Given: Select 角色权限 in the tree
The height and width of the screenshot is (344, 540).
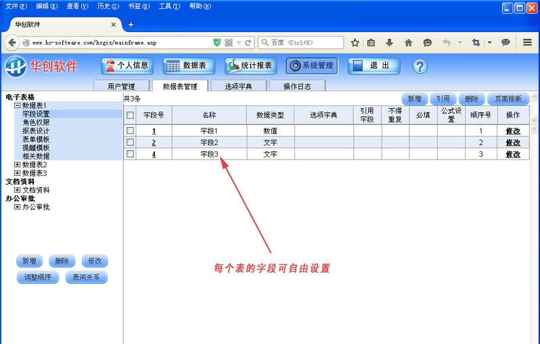Looking at the screenshot, I should point(36,122).
